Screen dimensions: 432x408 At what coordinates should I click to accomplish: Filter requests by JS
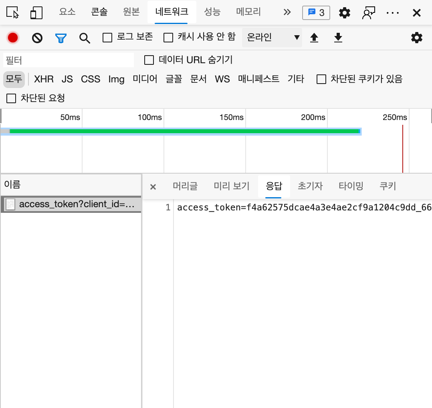(67, 79)
